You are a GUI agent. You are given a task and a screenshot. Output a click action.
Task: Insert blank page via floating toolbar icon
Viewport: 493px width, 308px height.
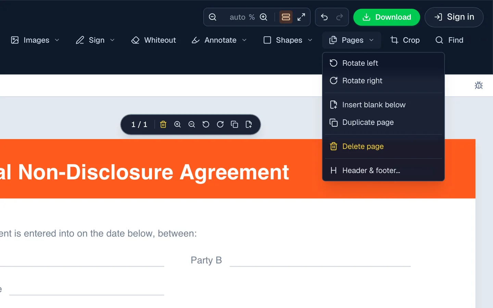tap(249, 125)
